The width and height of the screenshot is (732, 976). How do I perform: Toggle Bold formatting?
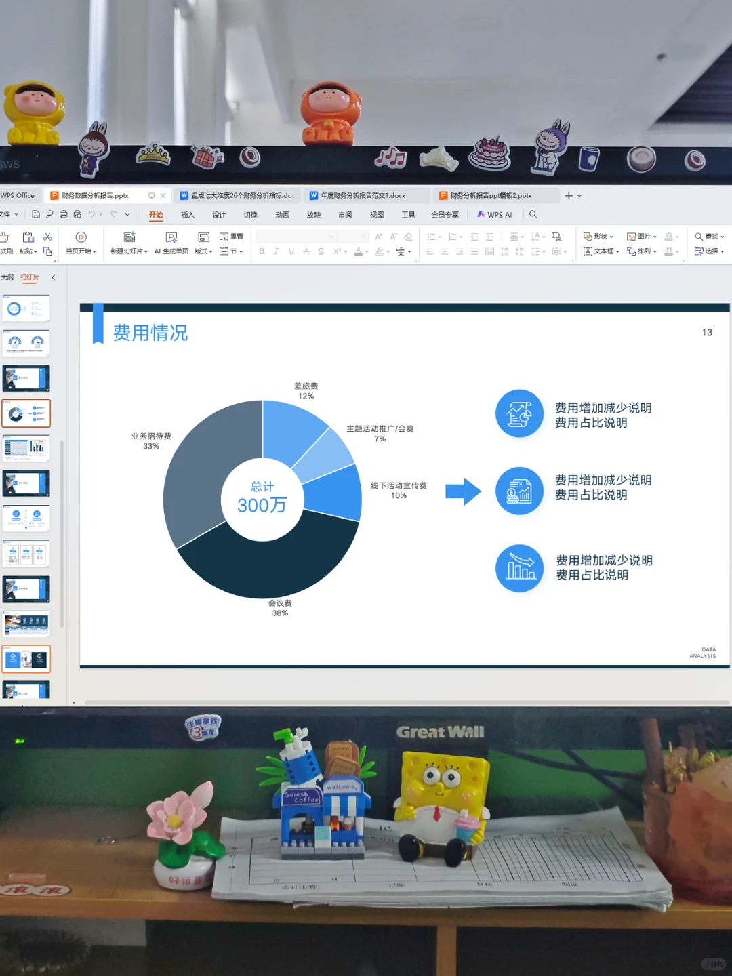[262, 251]
